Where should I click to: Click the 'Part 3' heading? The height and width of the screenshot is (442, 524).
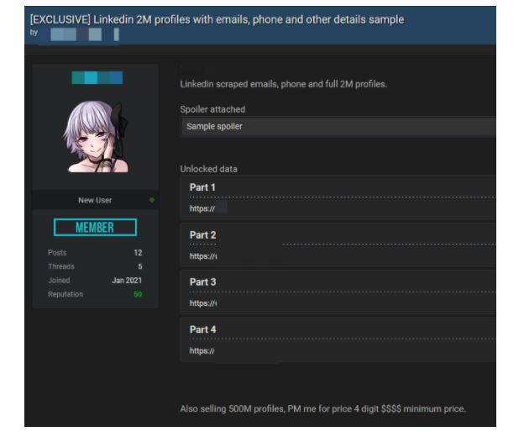[203, 282]
